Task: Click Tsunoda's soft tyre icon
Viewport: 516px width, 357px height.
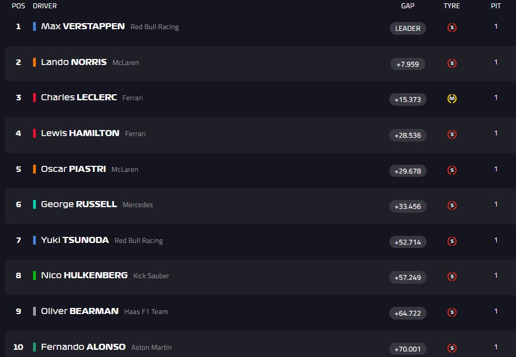Action: (452, 241)
